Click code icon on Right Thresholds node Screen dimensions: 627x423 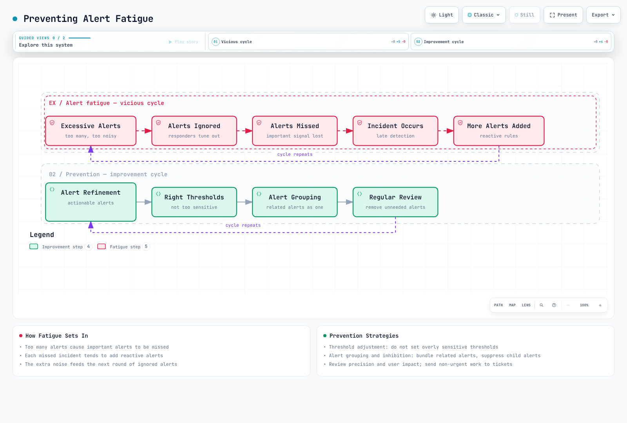[x=159, y=194]
